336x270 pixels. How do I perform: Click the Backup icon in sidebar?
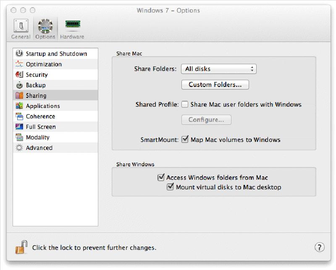click(x=19, y=85)
